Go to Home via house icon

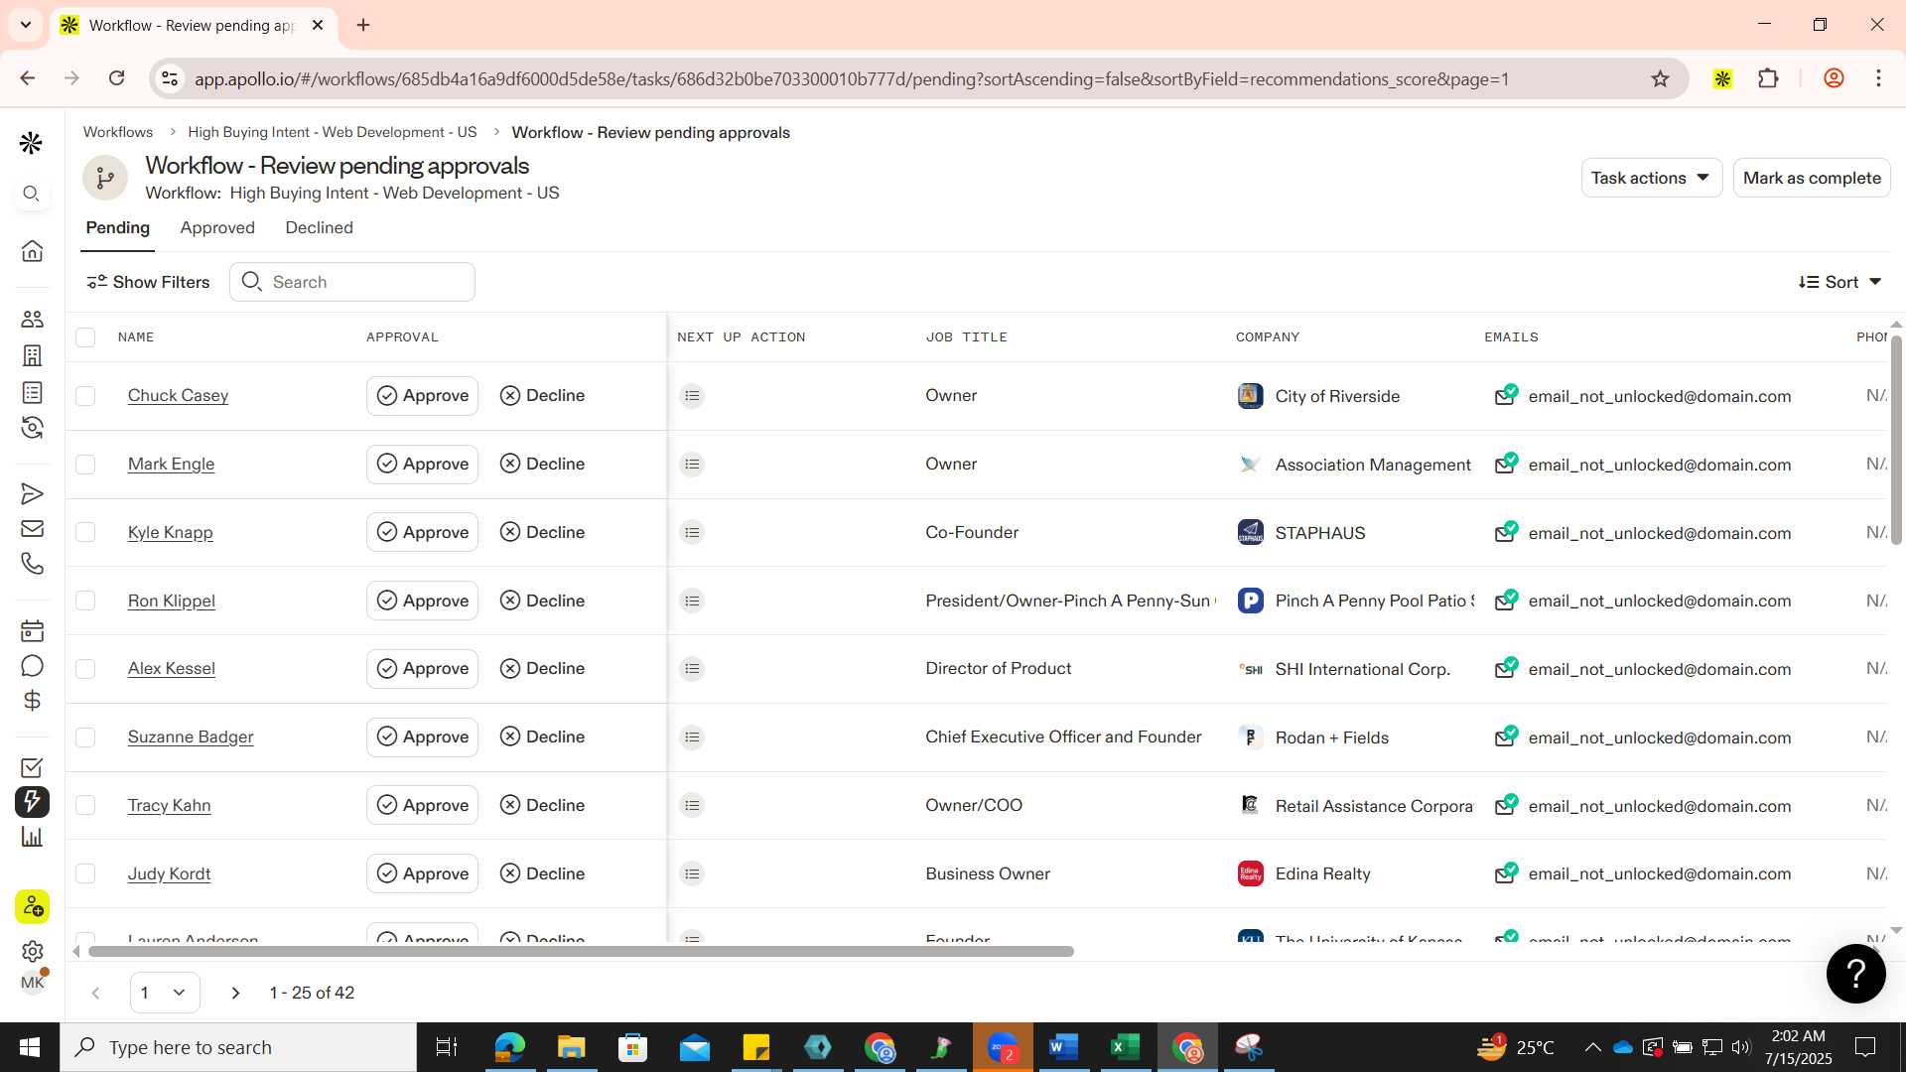(x=32, y=251)
